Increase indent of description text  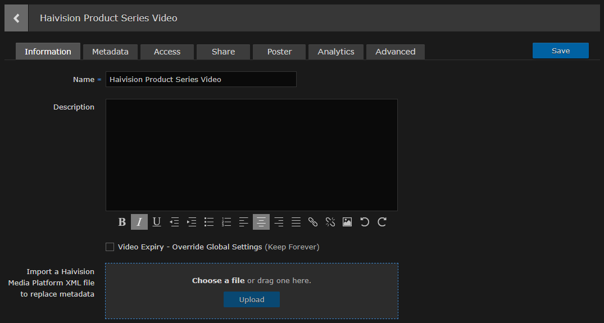tap(192, 222)
